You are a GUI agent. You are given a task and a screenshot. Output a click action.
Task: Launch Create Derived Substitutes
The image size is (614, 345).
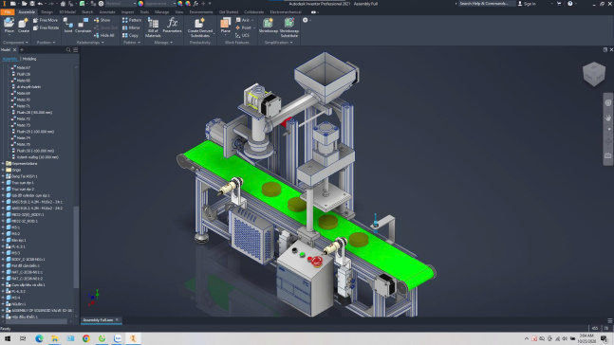(x=199, y=27)
